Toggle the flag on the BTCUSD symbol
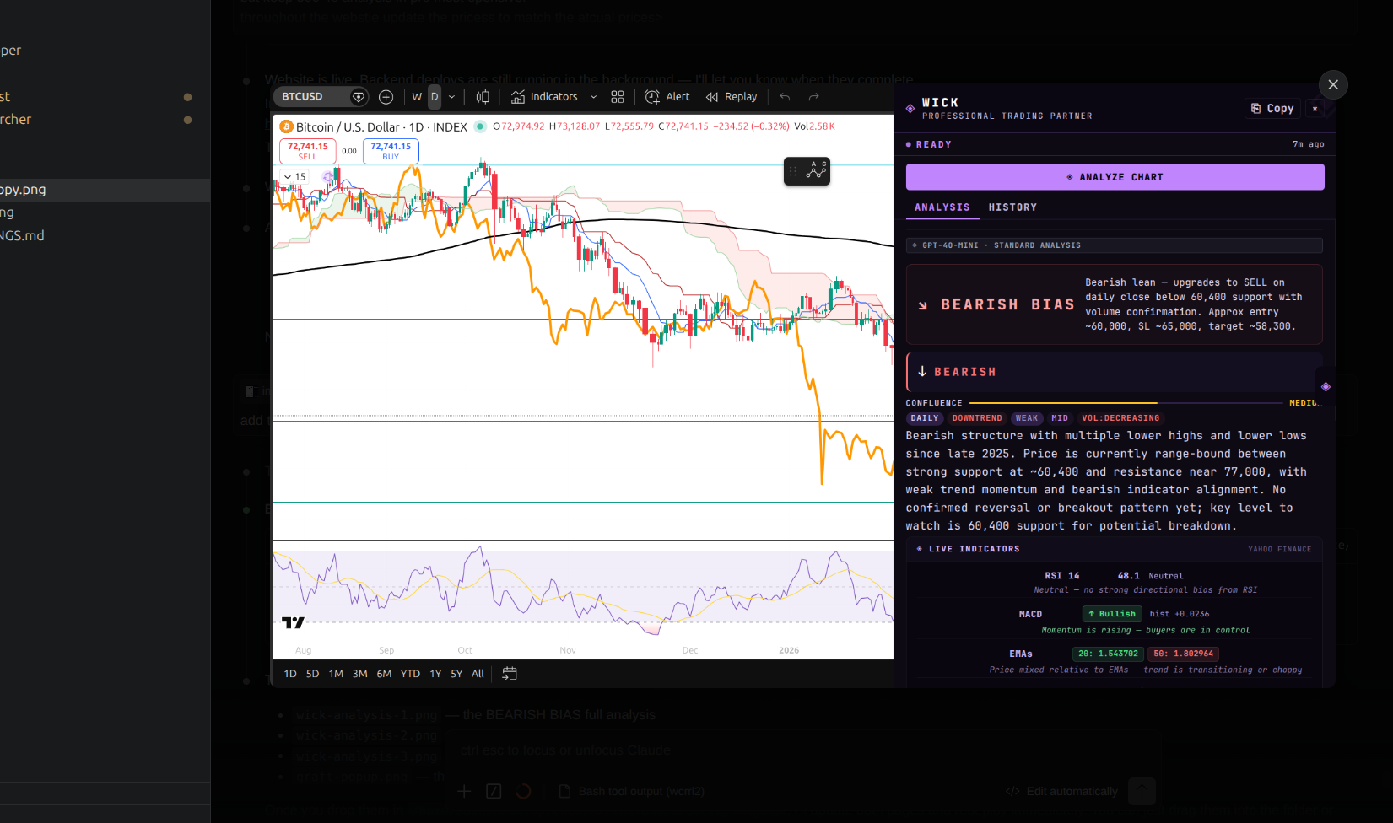 pyautogui.click(x=359, y=96)
